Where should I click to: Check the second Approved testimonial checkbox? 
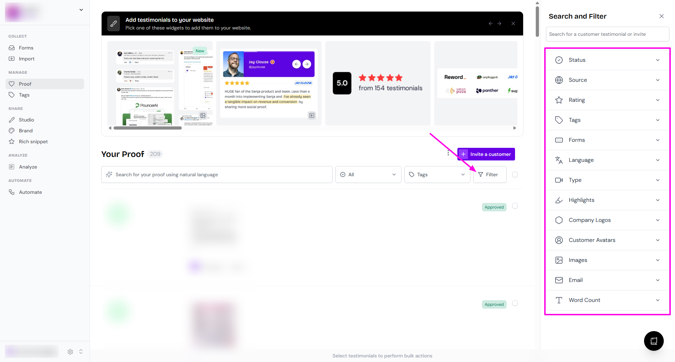click(515, 303)
